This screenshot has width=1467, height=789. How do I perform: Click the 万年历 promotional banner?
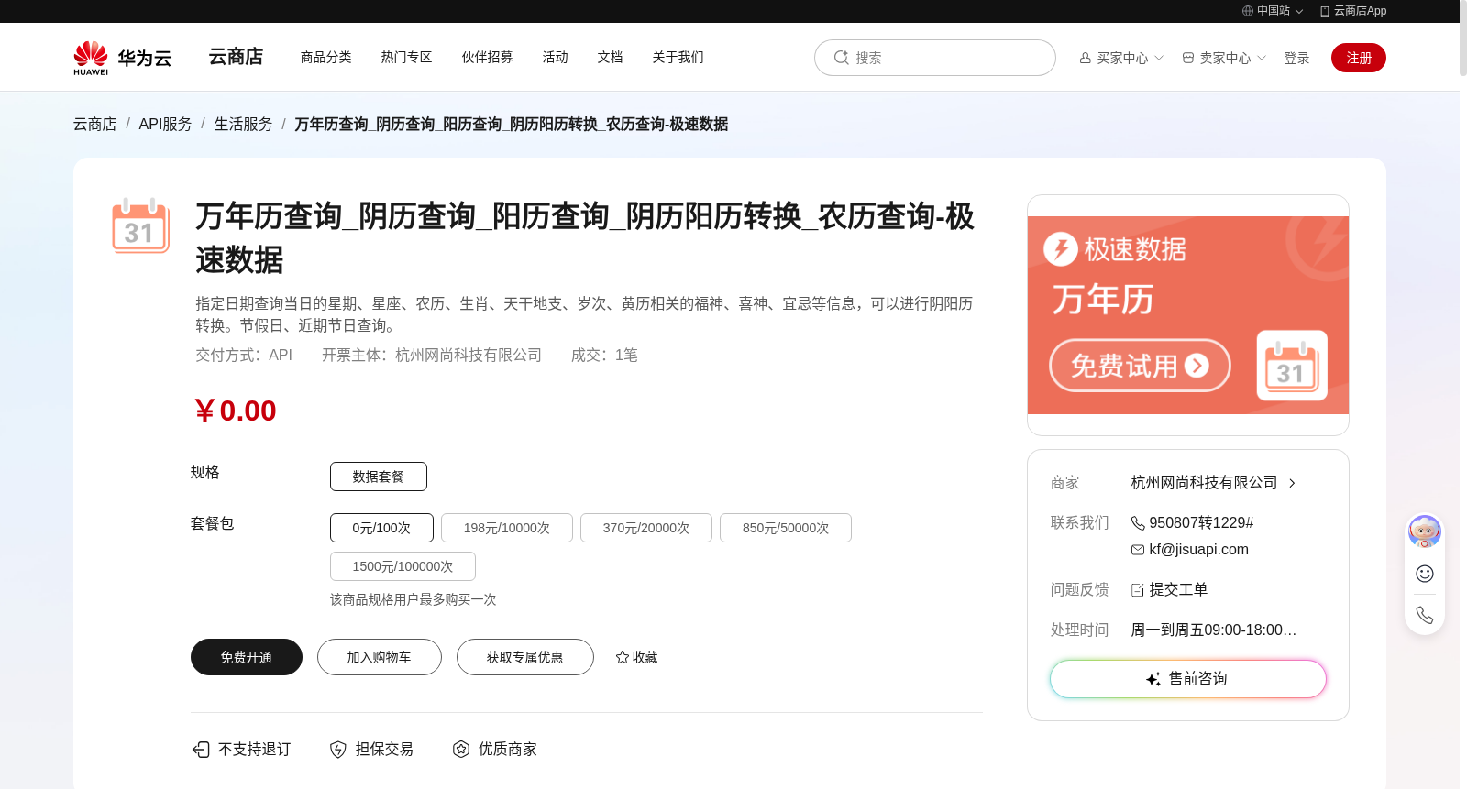pos(1188,315)
